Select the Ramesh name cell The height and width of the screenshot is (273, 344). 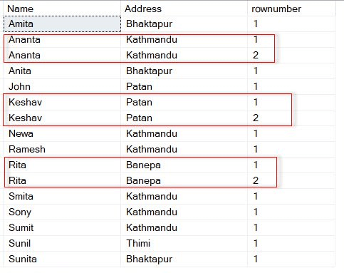tap(62, 149)
